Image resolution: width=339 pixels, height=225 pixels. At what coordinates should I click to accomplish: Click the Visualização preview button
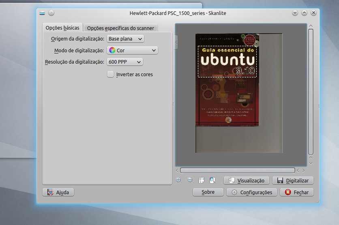(x=247, y=180)
